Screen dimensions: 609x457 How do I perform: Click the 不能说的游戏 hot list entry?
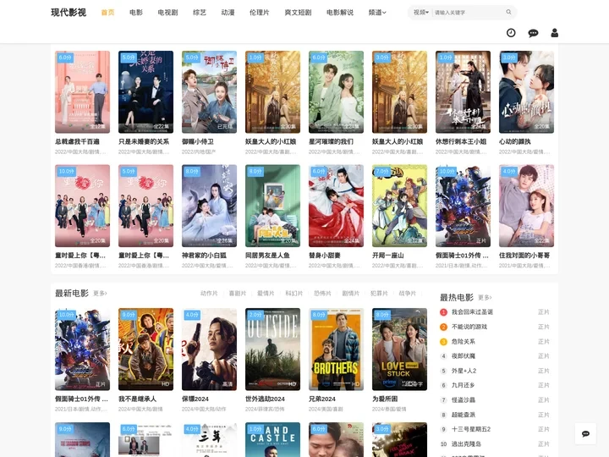tap(495, 327)
